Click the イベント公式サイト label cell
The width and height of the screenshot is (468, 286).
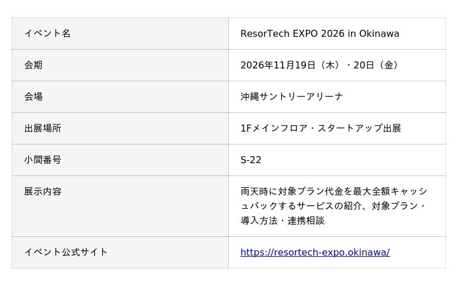120,253
